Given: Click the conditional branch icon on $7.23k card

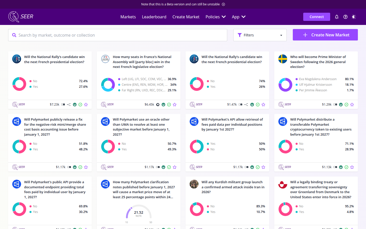Looking at the screenshot, I should click(x=69, y=105).
